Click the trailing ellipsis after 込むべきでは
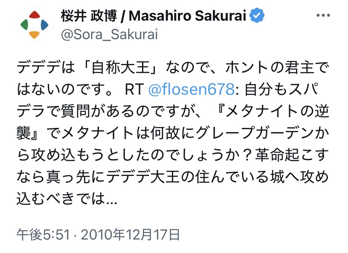The image size is (348, 253). click(112, 201)
